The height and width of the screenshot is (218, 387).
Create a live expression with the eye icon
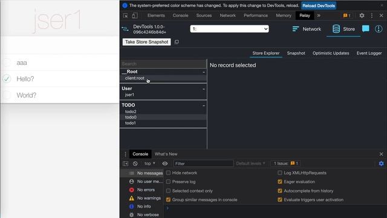[165, 163]
